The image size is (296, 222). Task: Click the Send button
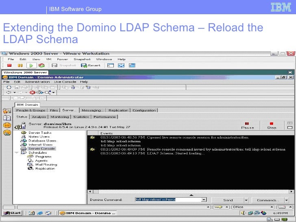pos(228,200)
